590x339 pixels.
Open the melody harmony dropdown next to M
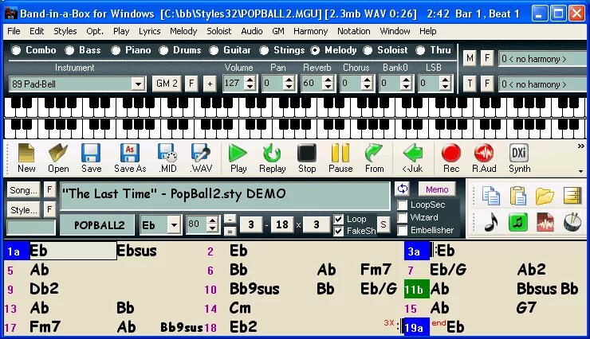542,59
